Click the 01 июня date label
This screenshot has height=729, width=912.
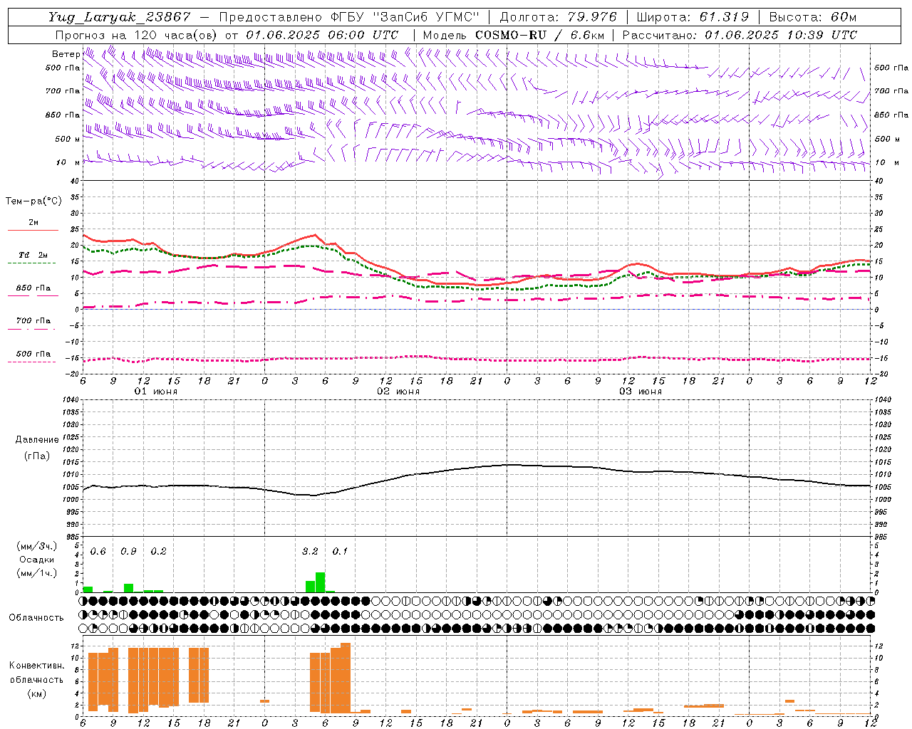tap(156, 392)
